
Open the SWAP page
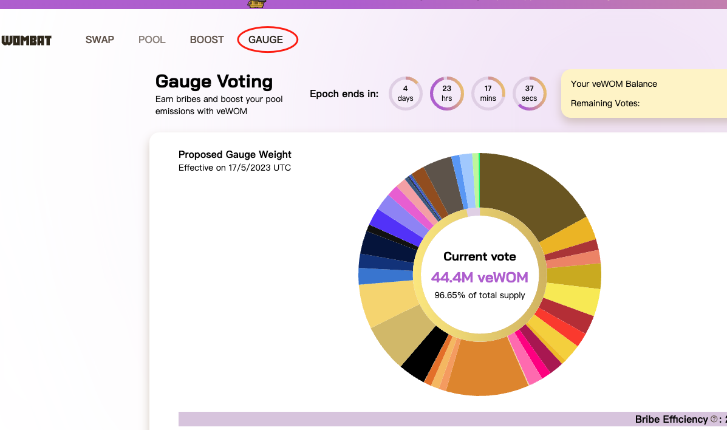coord(100,39)
